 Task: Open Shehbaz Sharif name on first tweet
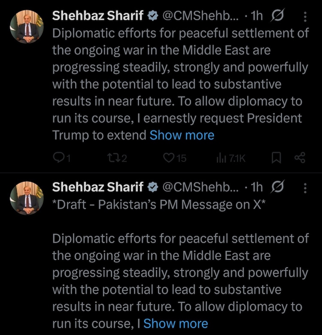pos(98,16)
